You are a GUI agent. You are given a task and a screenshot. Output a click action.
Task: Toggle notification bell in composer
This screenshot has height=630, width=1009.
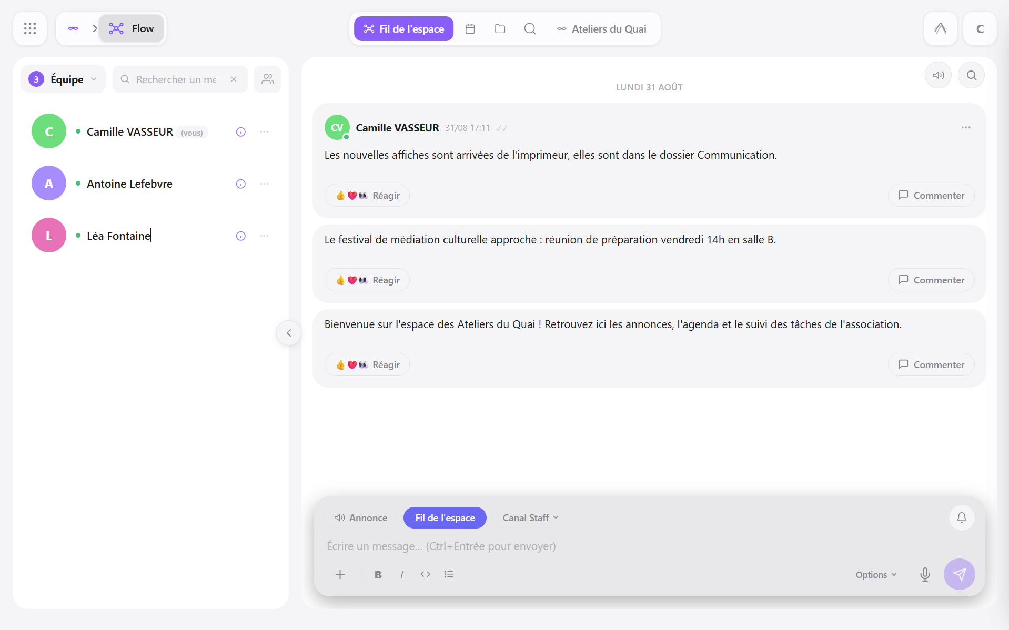pos(962,518)
